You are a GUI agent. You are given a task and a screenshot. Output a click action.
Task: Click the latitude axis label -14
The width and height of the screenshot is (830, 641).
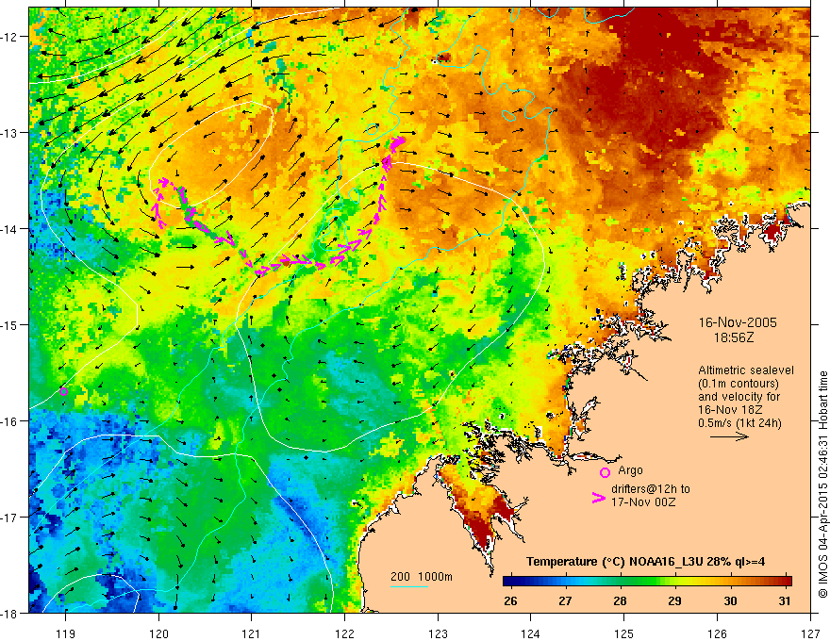click(9, 229)
